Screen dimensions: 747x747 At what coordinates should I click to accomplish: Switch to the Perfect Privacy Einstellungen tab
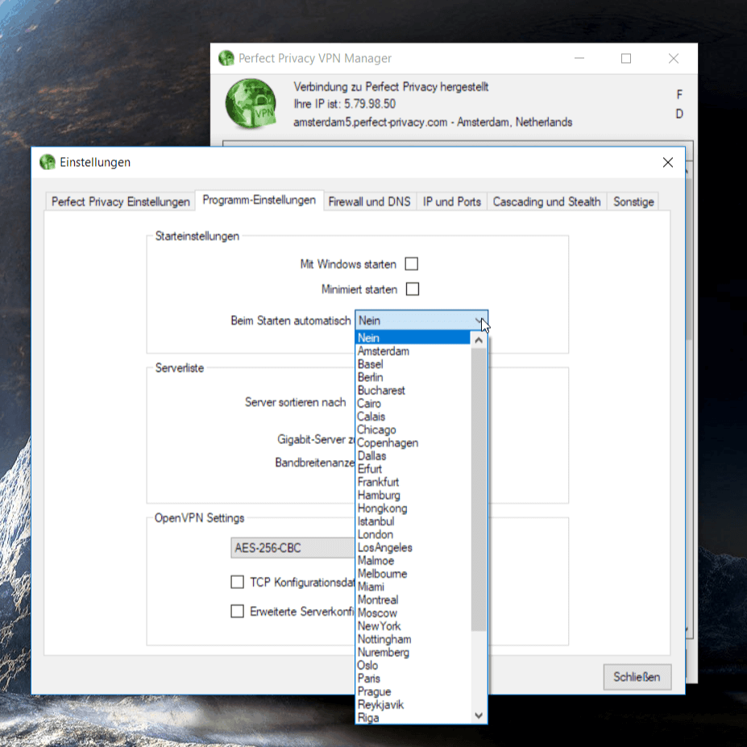tap(121, 201)
